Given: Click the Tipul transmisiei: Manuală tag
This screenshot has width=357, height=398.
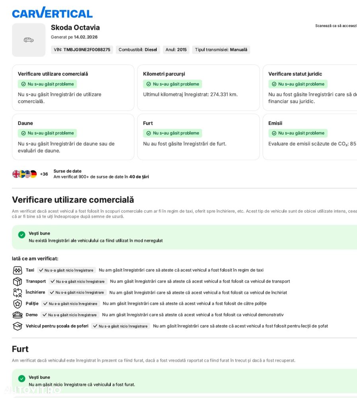Looking at the screenshot, I should point(221,50).
